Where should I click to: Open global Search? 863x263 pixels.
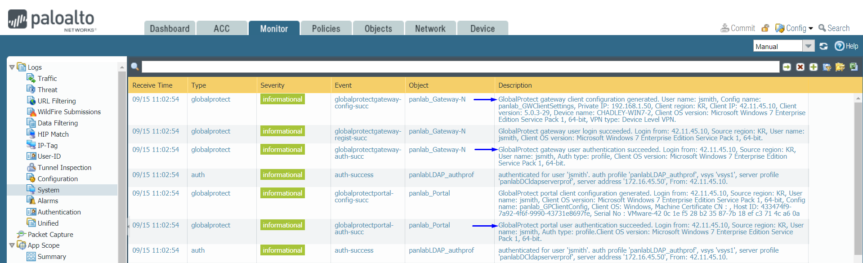834,28
